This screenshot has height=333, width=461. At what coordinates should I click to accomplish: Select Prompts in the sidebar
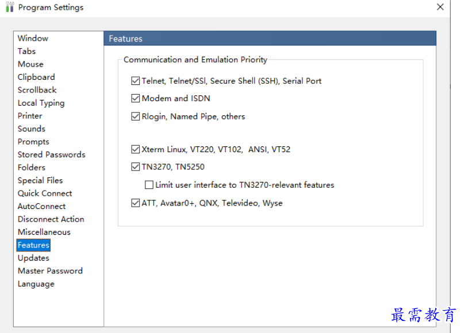33,142
